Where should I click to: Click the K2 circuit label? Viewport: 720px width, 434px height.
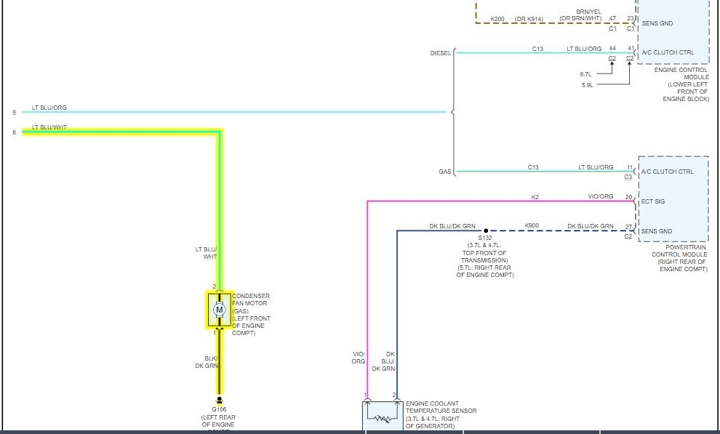(x=535, y=197)
